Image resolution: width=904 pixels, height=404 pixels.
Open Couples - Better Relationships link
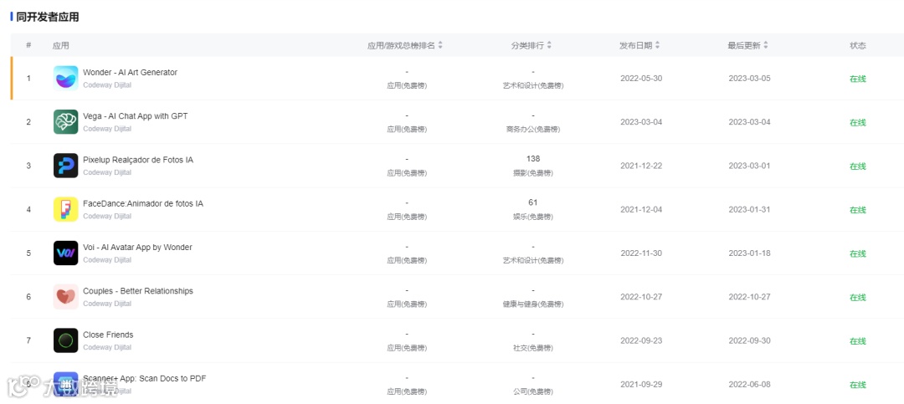138,292
